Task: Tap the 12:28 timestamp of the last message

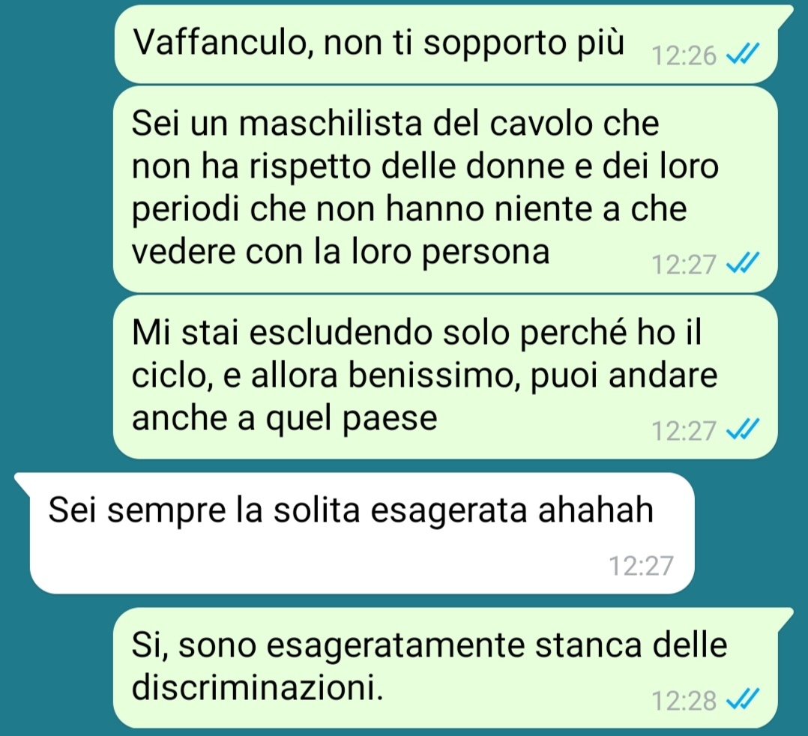Action: 684,701
